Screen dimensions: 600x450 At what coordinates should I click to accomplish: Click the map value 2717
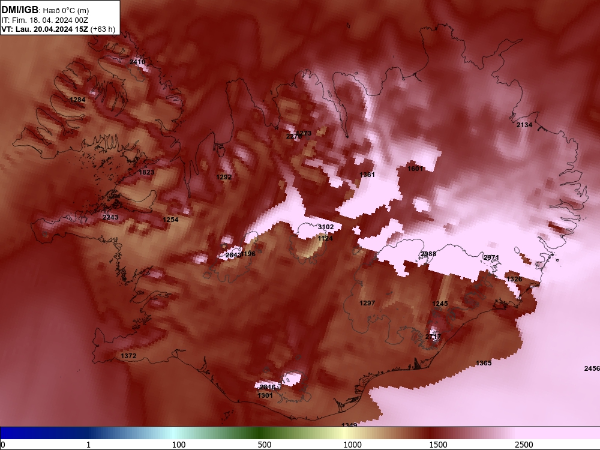(x=434, y=337)
